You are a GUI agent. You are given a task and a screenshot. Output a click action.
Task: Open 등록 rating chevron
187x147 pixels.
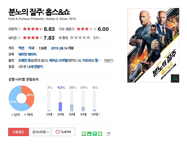[97, 38]
